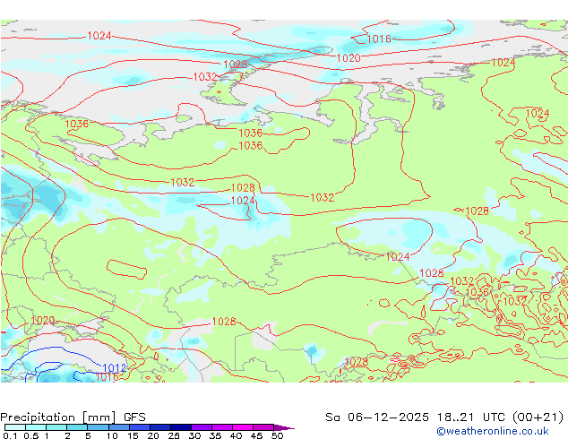
Task: Click the legend value '50'
Action: click(277, 435)
